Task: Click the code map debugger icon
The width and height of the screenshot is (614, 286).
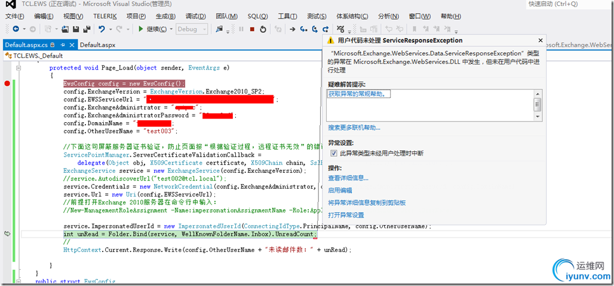Action: click(x=340, y=29)
